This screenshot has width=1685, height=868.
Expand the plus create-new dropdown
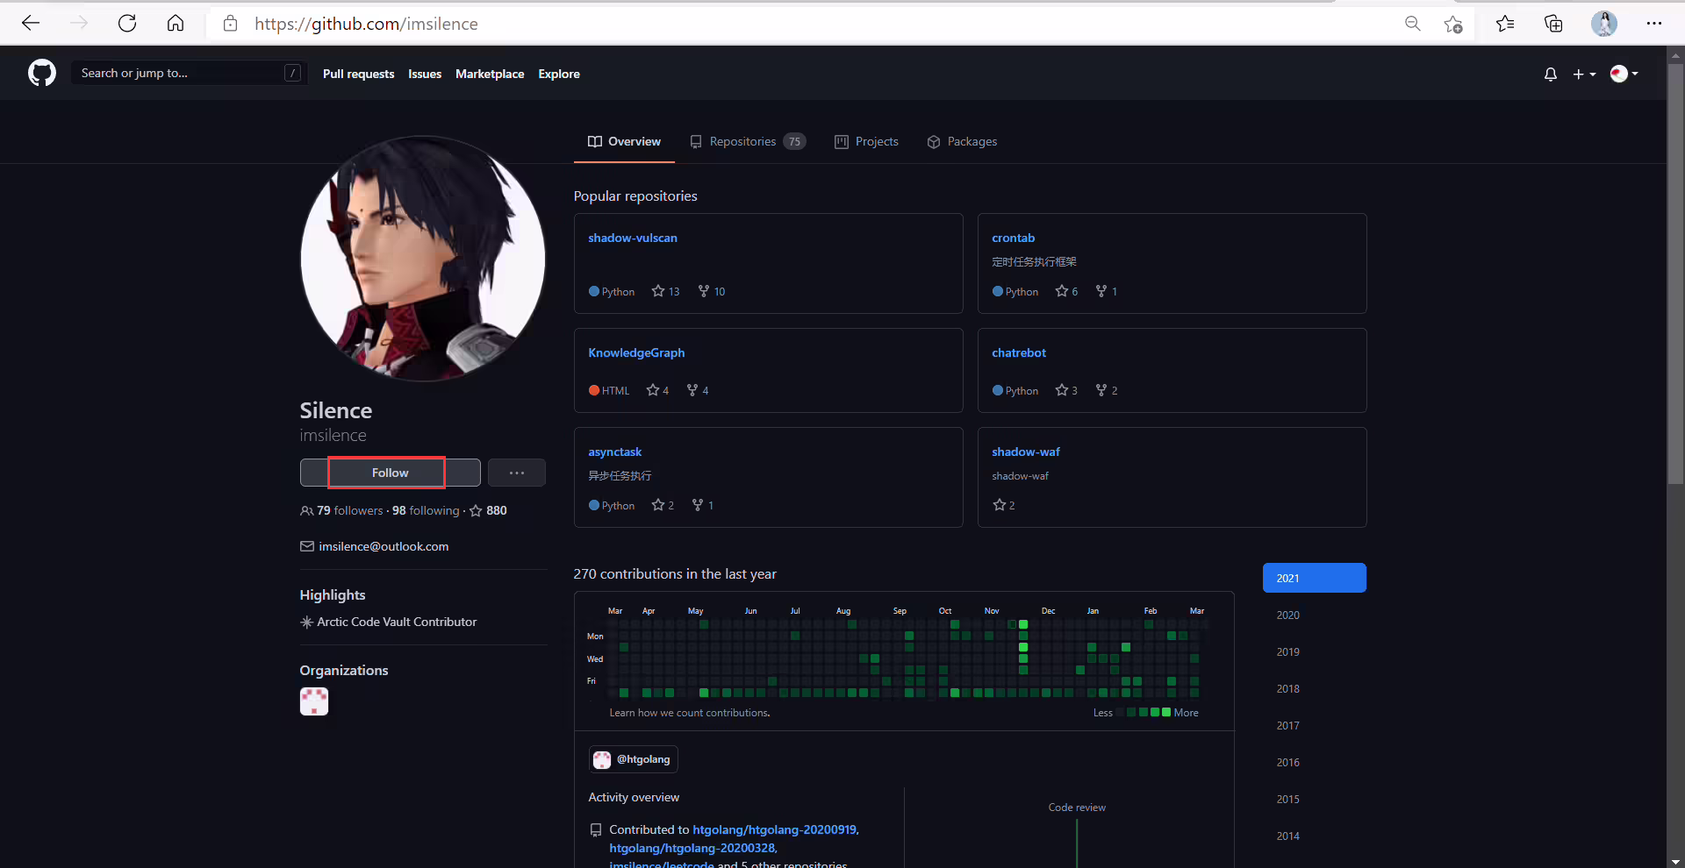[x=1584, y=74]
